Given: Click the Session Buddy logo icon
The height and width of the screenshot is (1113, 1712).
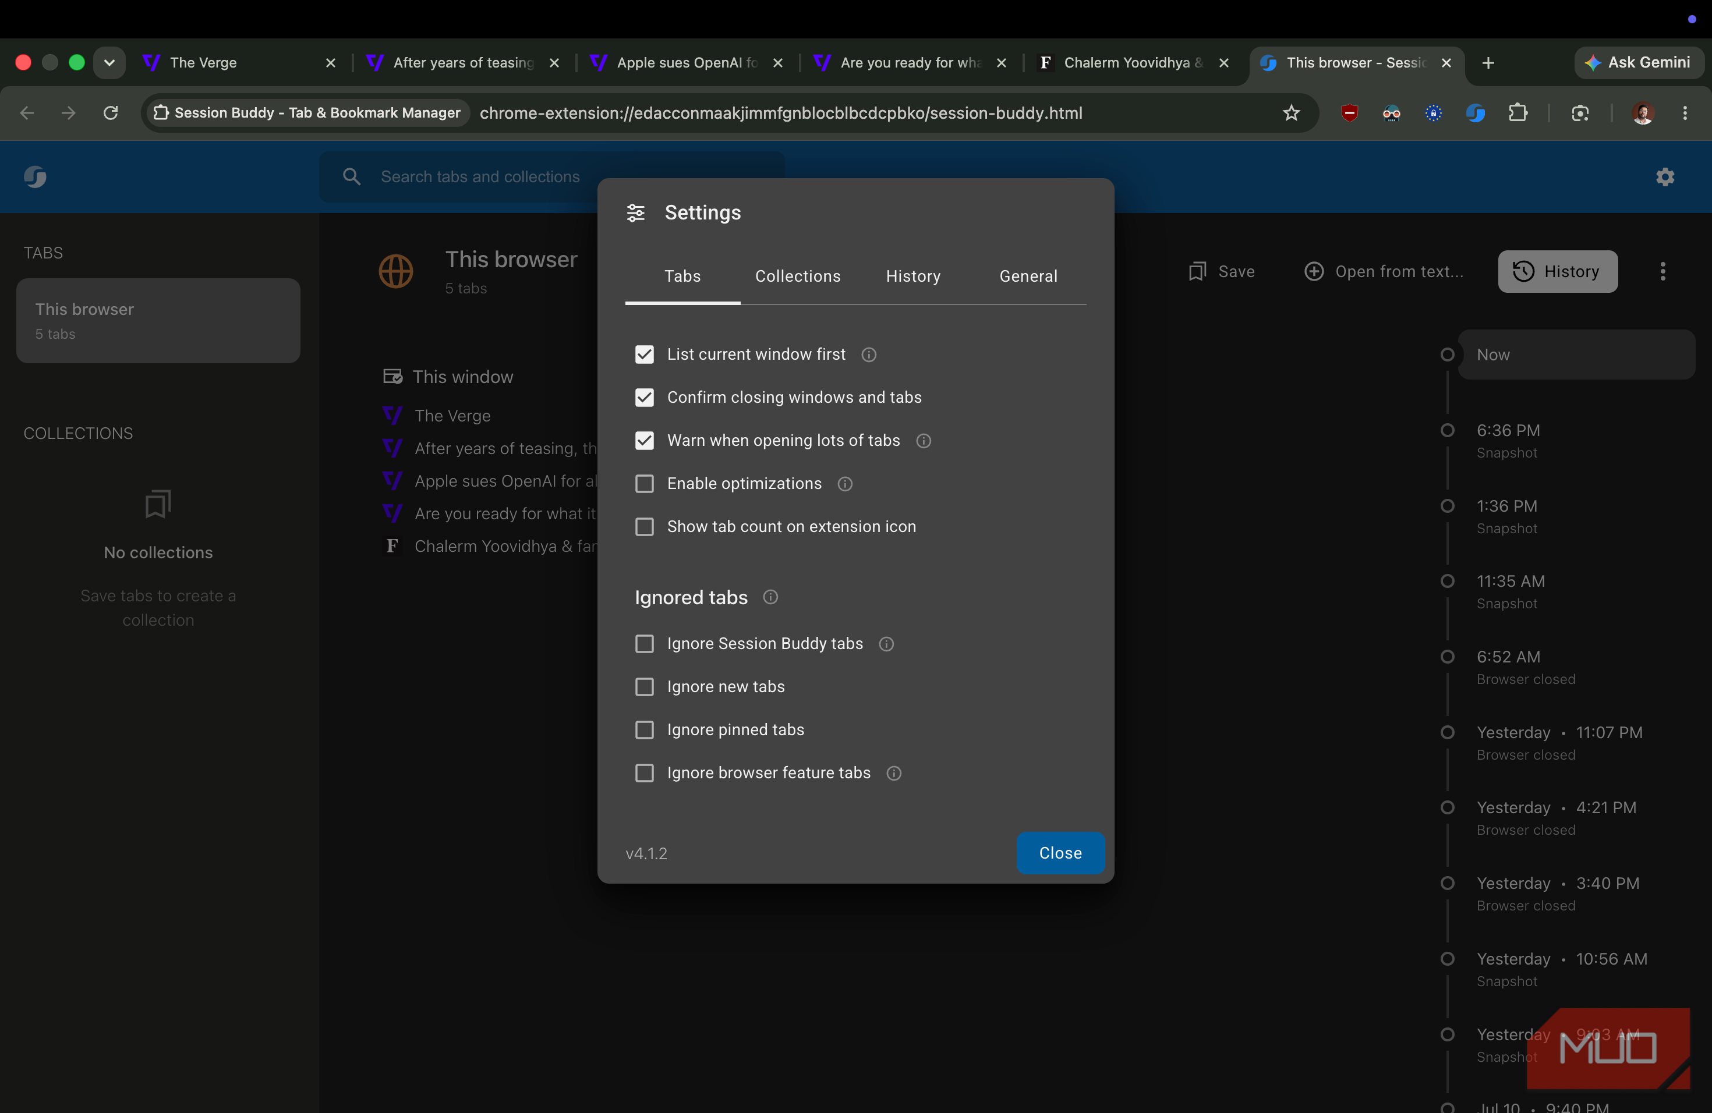Looking at the screenshot, I should 34,177.
